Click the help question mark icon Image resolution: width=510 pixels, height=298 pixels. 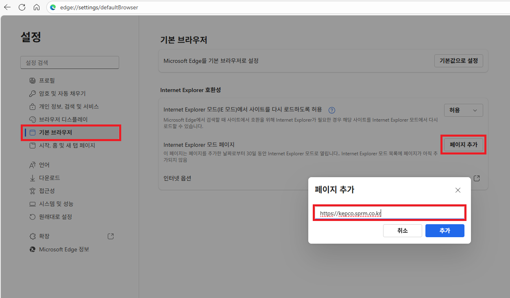click(332, 110)
